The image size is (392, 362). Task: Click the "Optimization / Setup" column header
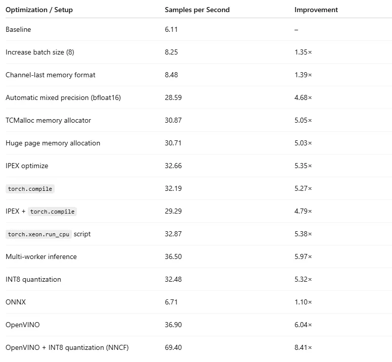39,10
